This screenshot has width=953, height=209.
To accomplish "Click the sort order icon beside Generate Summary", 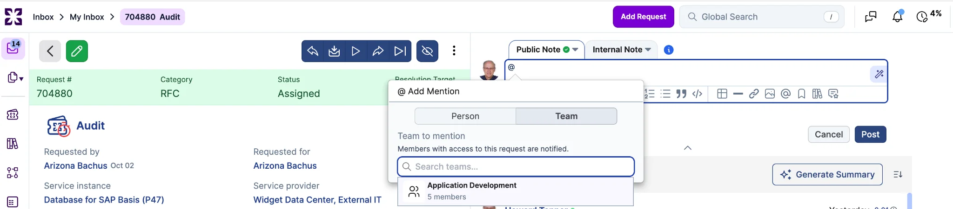I will click(898, 175).
